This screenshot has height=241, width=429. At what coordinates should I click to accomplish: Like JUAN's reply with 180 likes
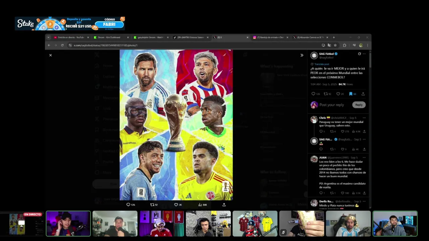point(346,193)
